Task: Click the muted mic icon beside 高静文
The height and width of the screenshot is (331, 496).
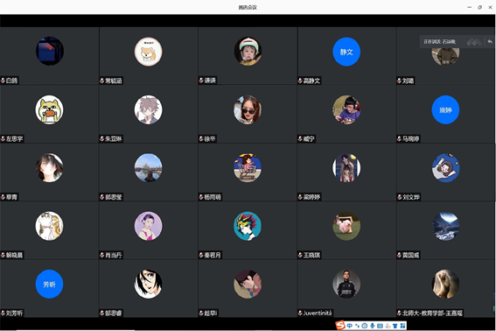Action: pyautogui.click(x=300, y=81)
